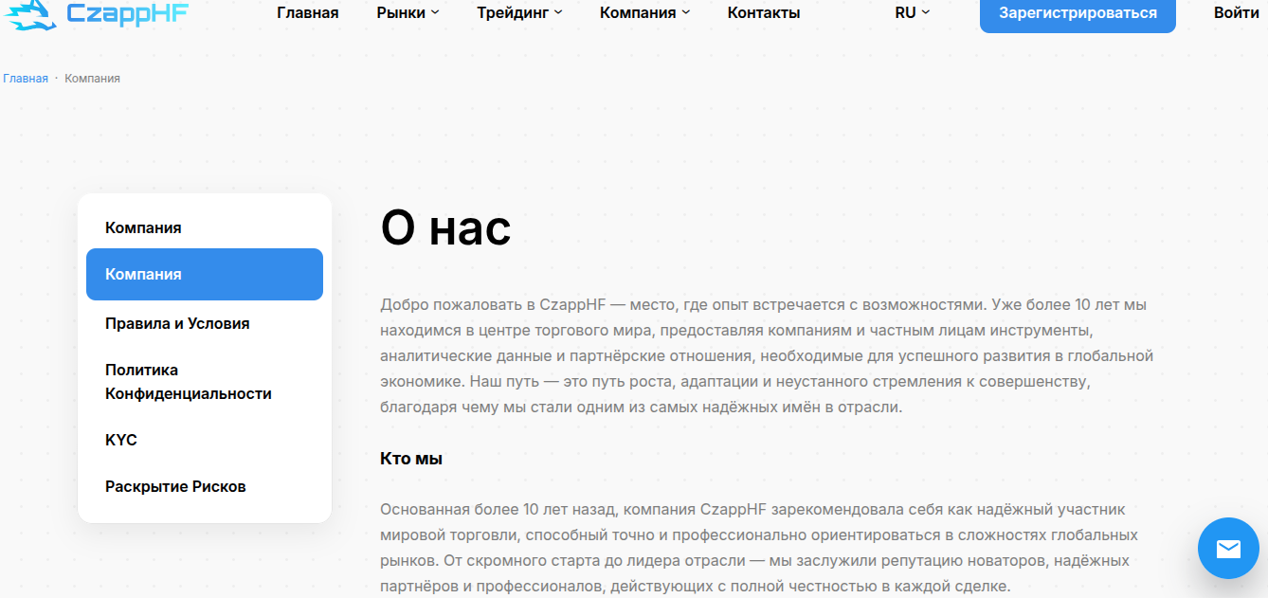Click the О нас page heading
Image resolution: width=1268 pixels, height=598 pixels.
tap(445, 227)
